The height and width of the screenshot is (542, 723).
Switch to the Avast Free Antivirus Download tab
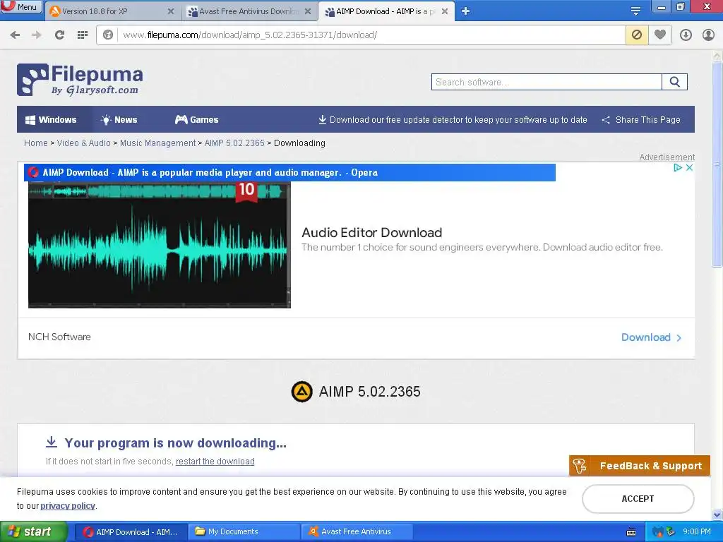[x=250, y=11]
